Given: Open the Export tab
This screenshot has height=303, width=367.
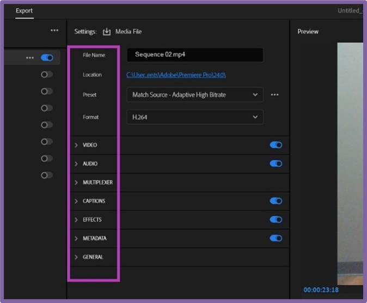Looking at the screenshot, I should [x=24, y=11].
